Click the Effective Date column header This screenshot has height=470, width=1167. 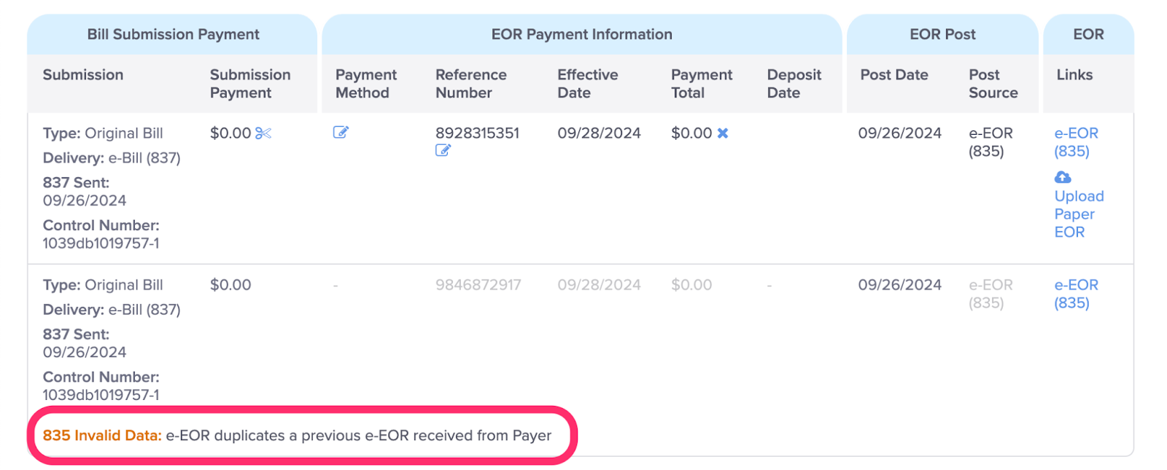tap(588, 84)
